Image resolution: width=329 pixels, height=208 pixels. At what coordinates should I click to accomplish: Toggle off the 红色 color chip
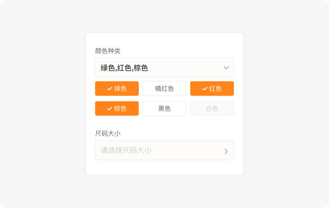pos(212,88)
